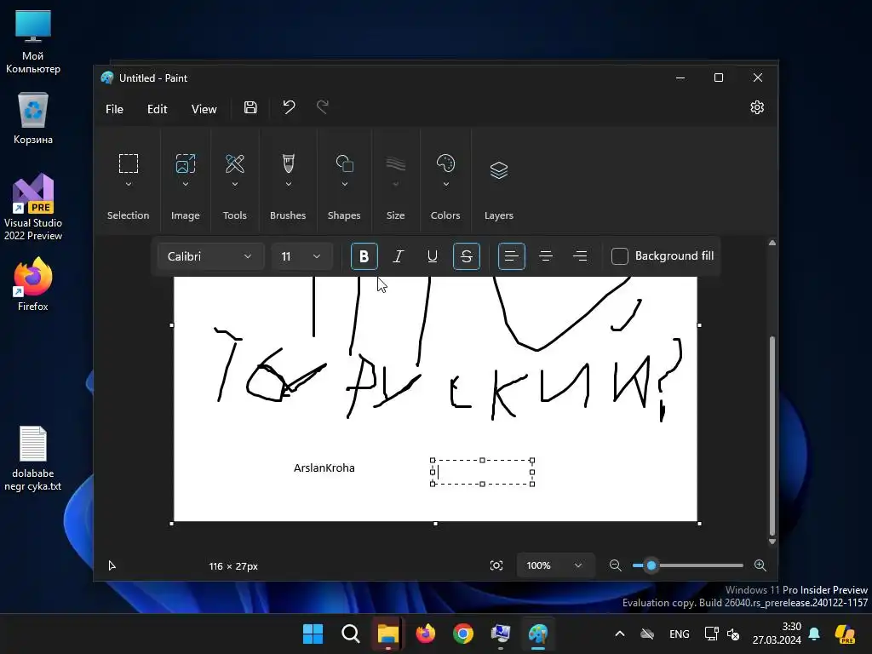Click the Size lines icon

pos(395,163)
